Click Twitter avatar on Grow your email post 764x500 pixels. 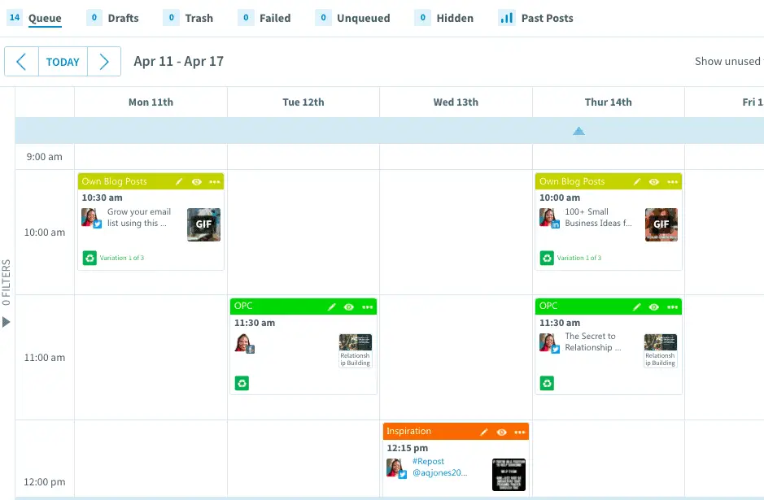[x=91, y=218]
